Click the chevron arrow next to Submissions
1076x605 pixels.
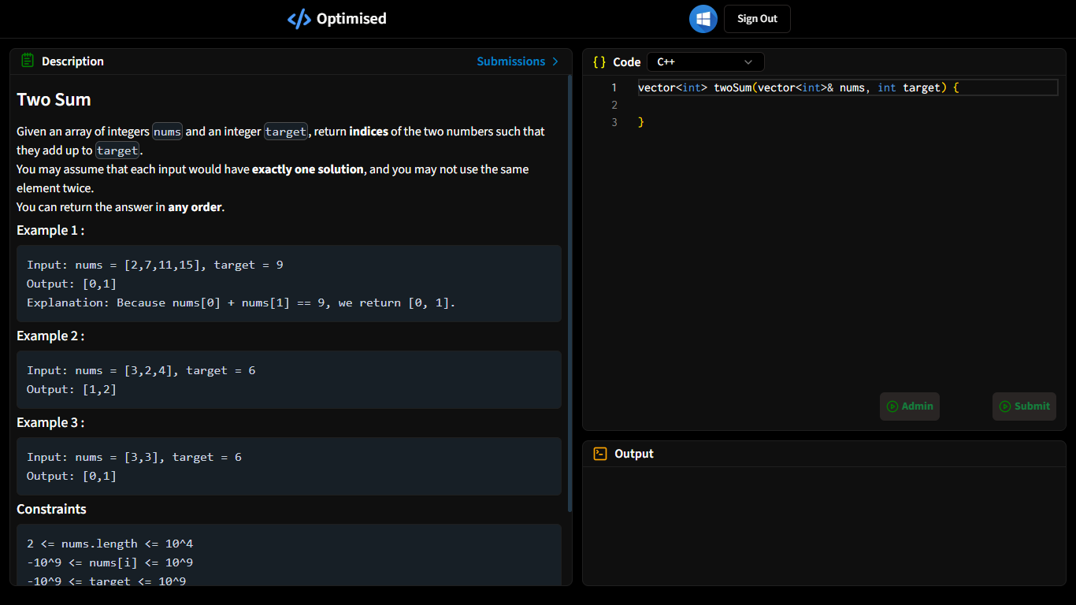tap(555, 61)
